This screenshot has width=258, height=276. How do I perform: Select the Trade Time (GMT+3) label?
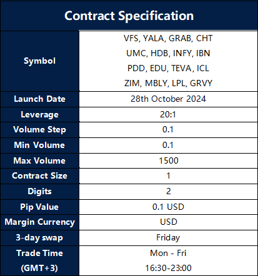click(x=39, y=260)
